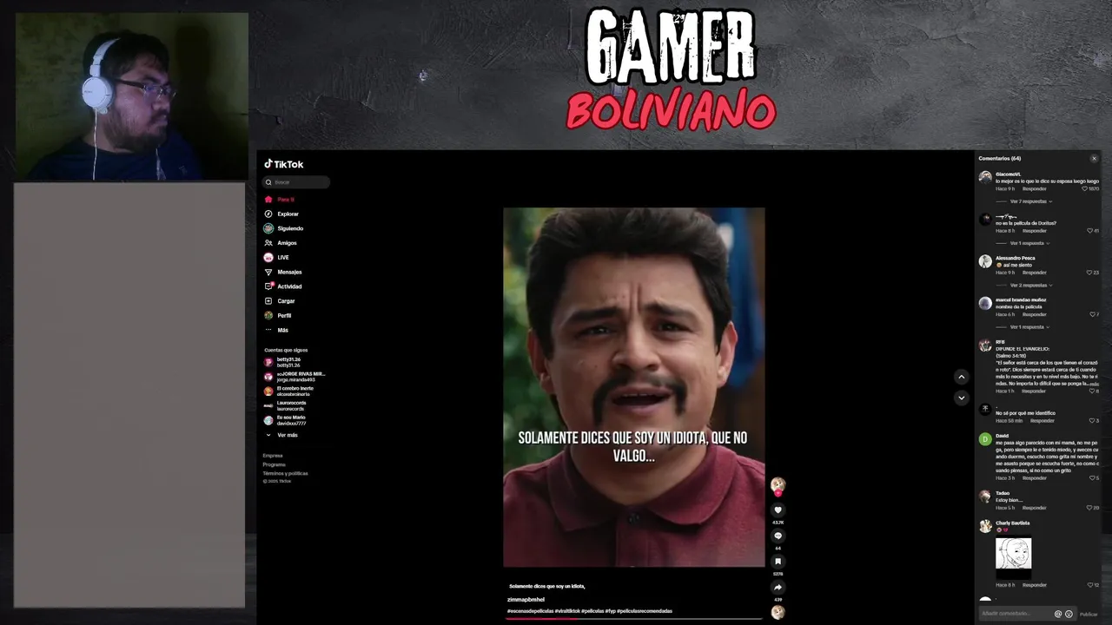The image size is (1112, 625).
Task: Open the emoji picker icon
Action: coord(1069,614)
